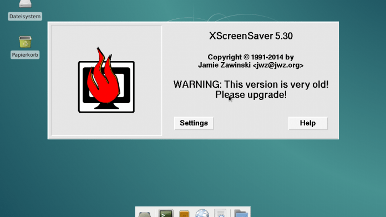This screenshot has height=217, width=386.
Task: Click the 'WARNING: This version is very old!' text
Action: coord(251,84)
